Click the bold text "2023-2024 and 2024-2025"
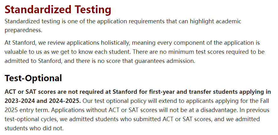Image resolution: width=278 pixels, height=135 pixels. pos(42,101)
